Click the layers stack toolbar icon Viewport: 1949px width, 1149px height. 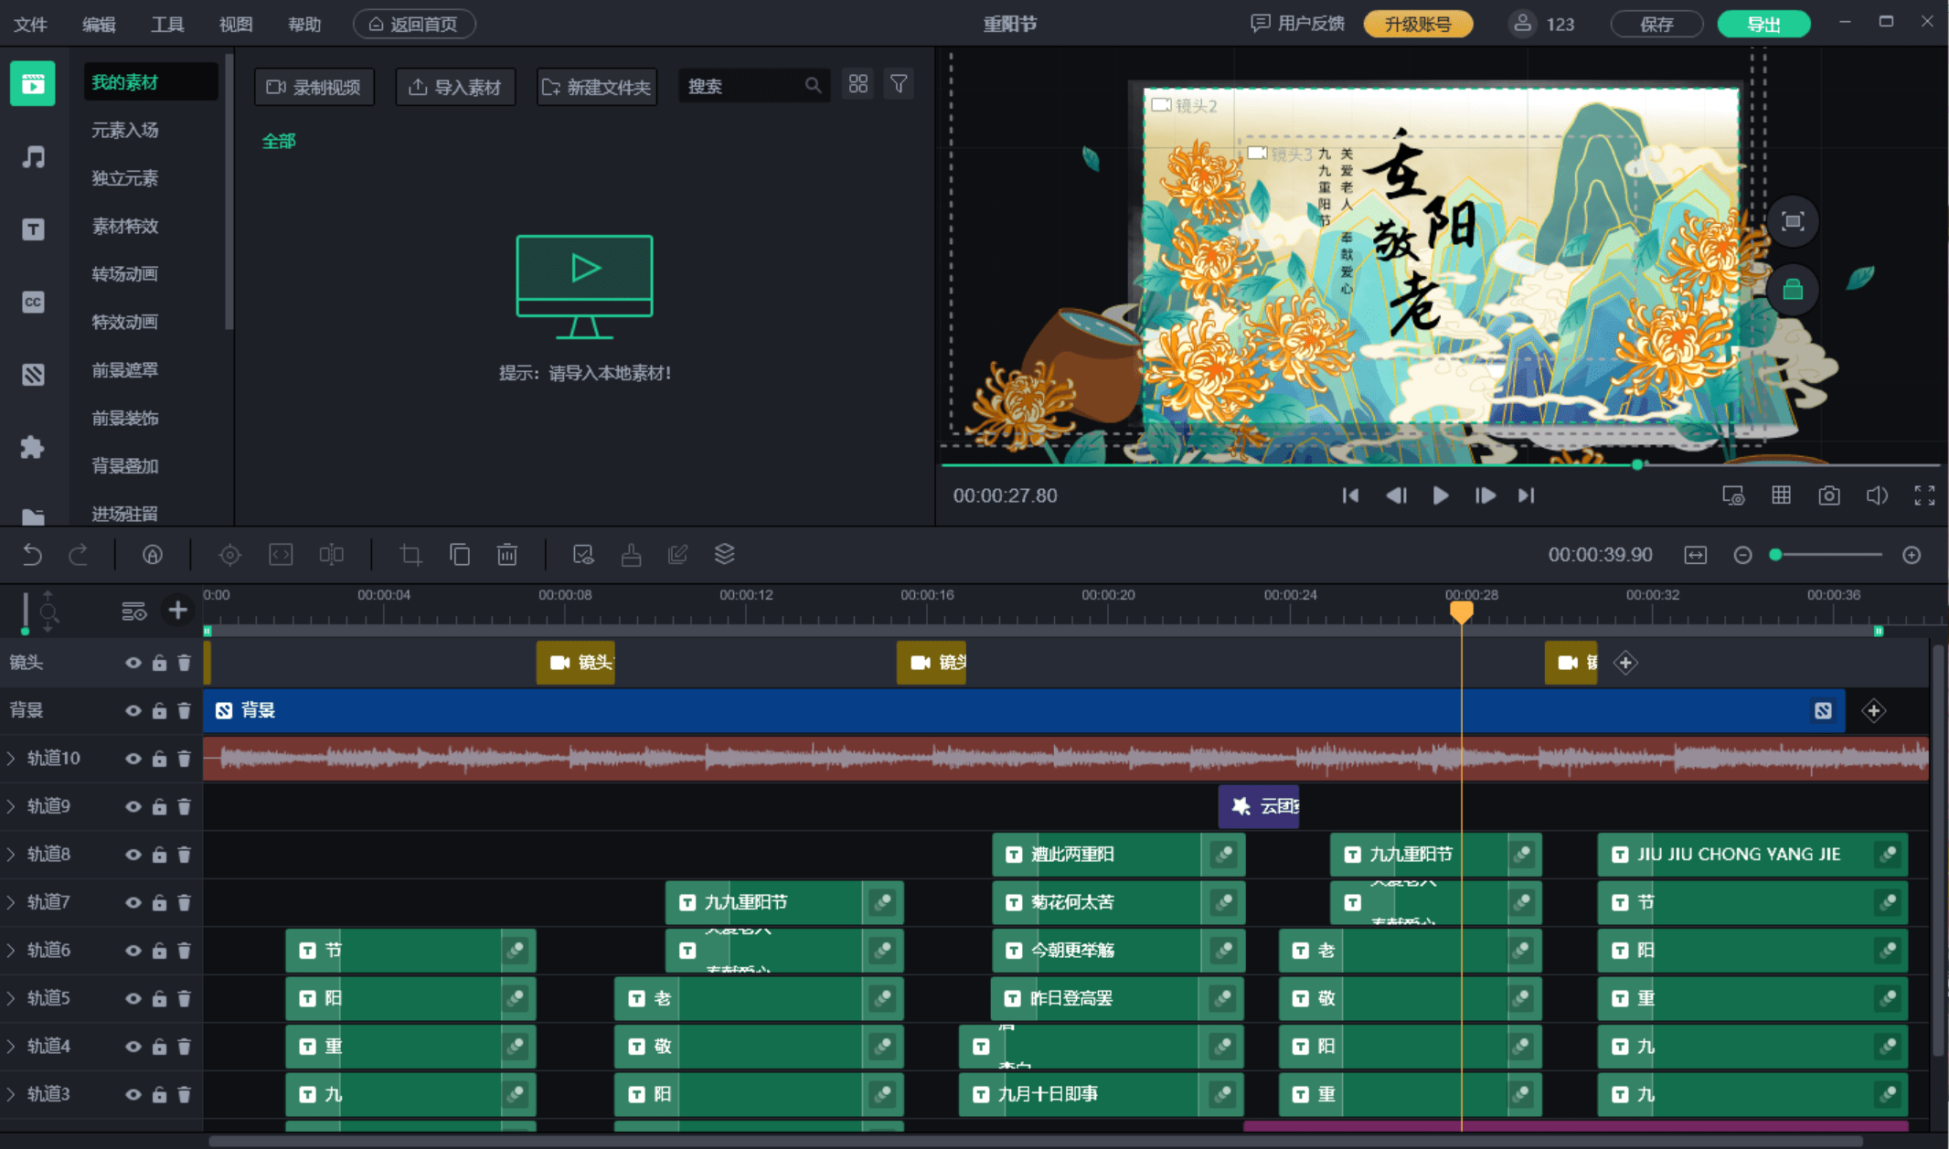(725, 554)
